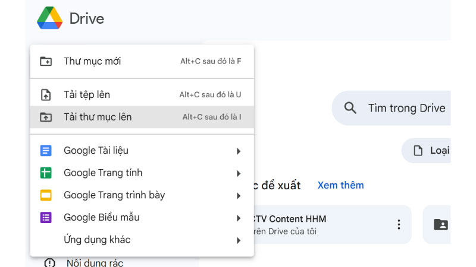The height and width of the screenshot is (267, 476).
Task: Click the blue Google Docs icon
Action: pos(46,151)
